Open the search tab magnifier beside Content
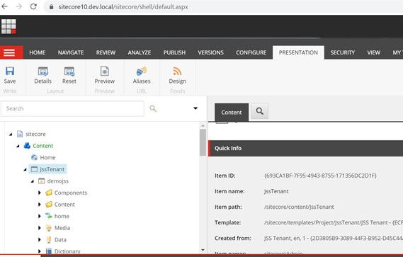The image size is (403, 257). 260,111
